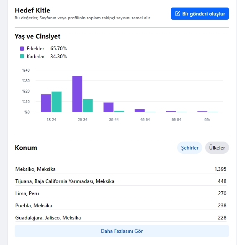Select the teal 18-24 women bar
The height and width of the screenshot is (245, 237).
[x=57, y=102]
